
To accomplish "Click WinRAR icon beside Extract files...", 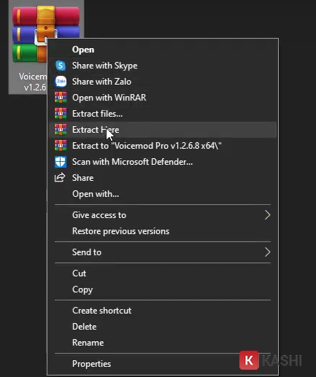I will (x=61, y=114).
